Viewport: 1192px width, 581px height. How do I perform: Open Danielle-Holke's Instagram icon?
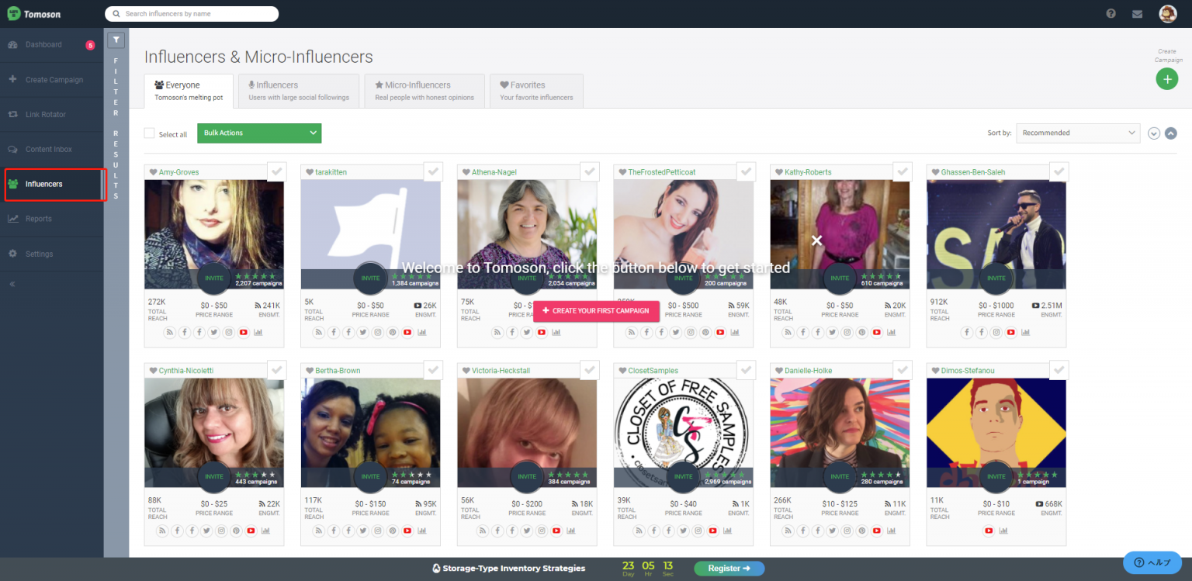click(847, 531)
